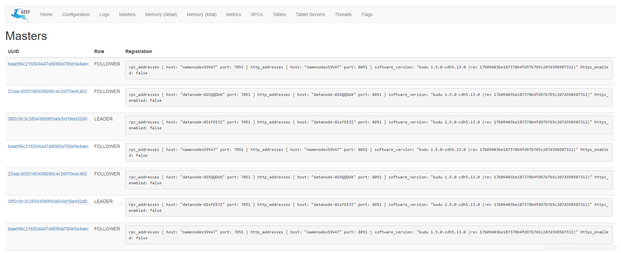Image resolution: width=621 pixels, height=253 pixels.
Task: Open Memory (total) page
Action: click(x=202, y=14)
